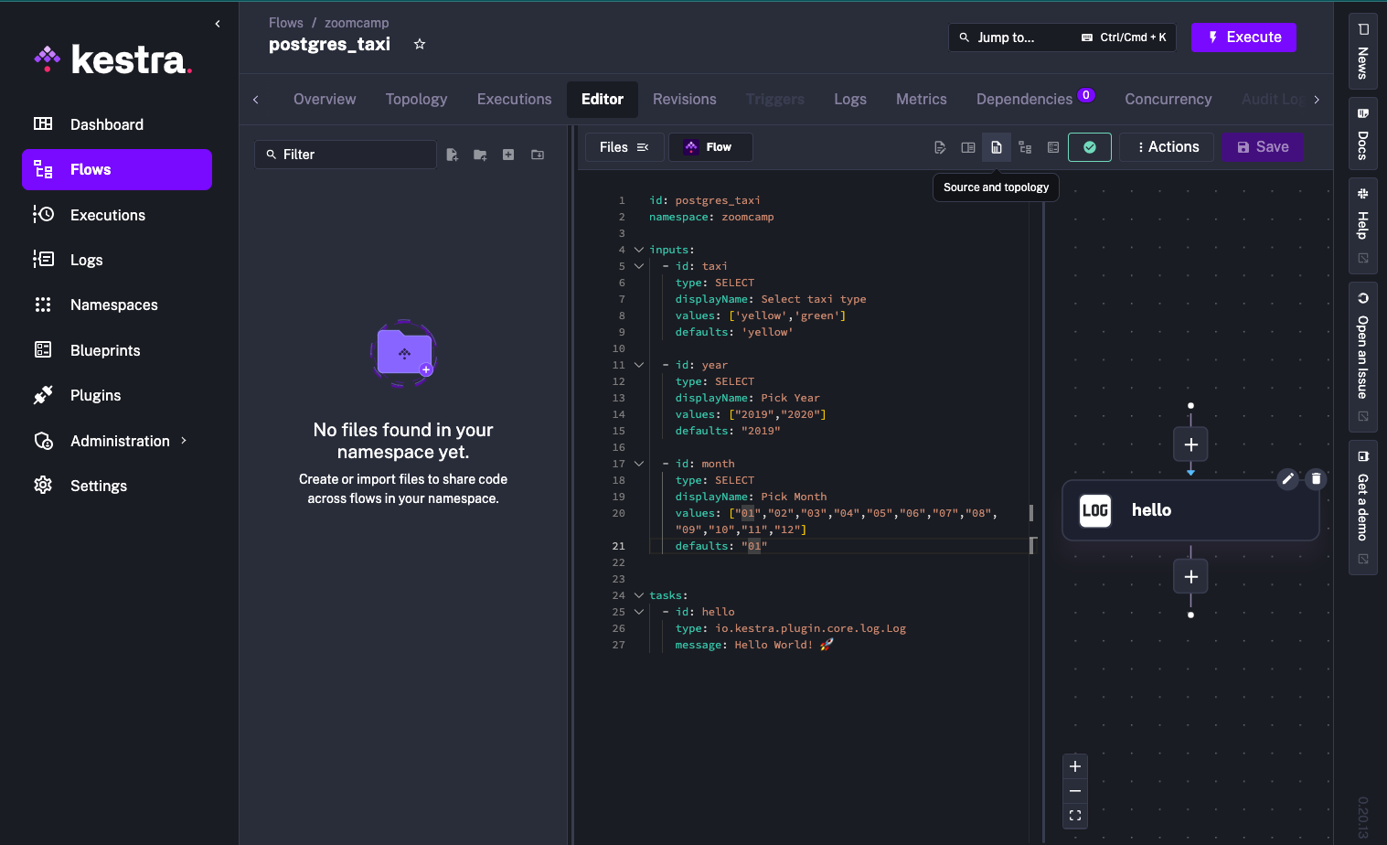1387x845 pixels.
Task: Zoom in on the topology canvas
Action: [x=1075, y=766]
